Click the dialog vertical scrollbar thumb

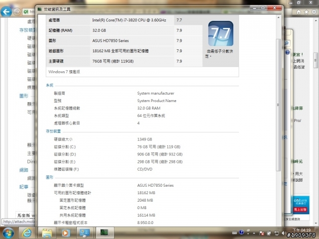tap(278, 105)
